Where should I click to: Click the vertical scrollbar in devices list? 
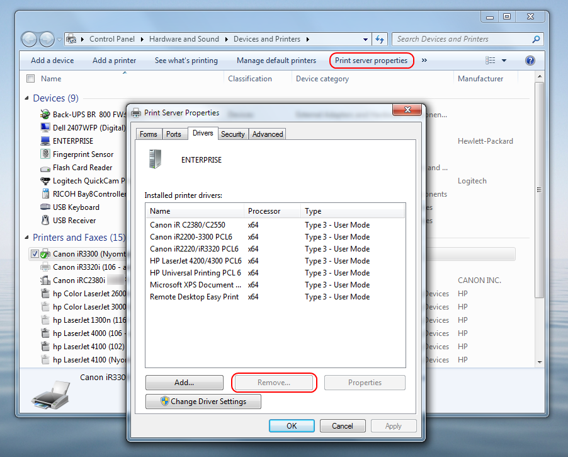(539, 189)
